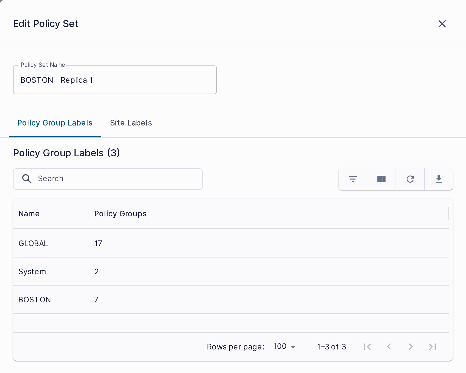466x373 pixels.
Task: Refresh the policy group labels table
Action: pyautogui.click(x=410, y=179)
